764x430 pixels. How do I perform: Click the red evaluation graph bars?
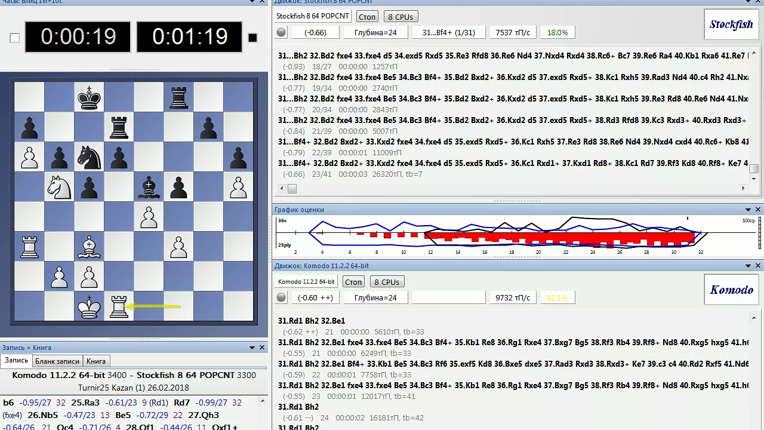561,239
